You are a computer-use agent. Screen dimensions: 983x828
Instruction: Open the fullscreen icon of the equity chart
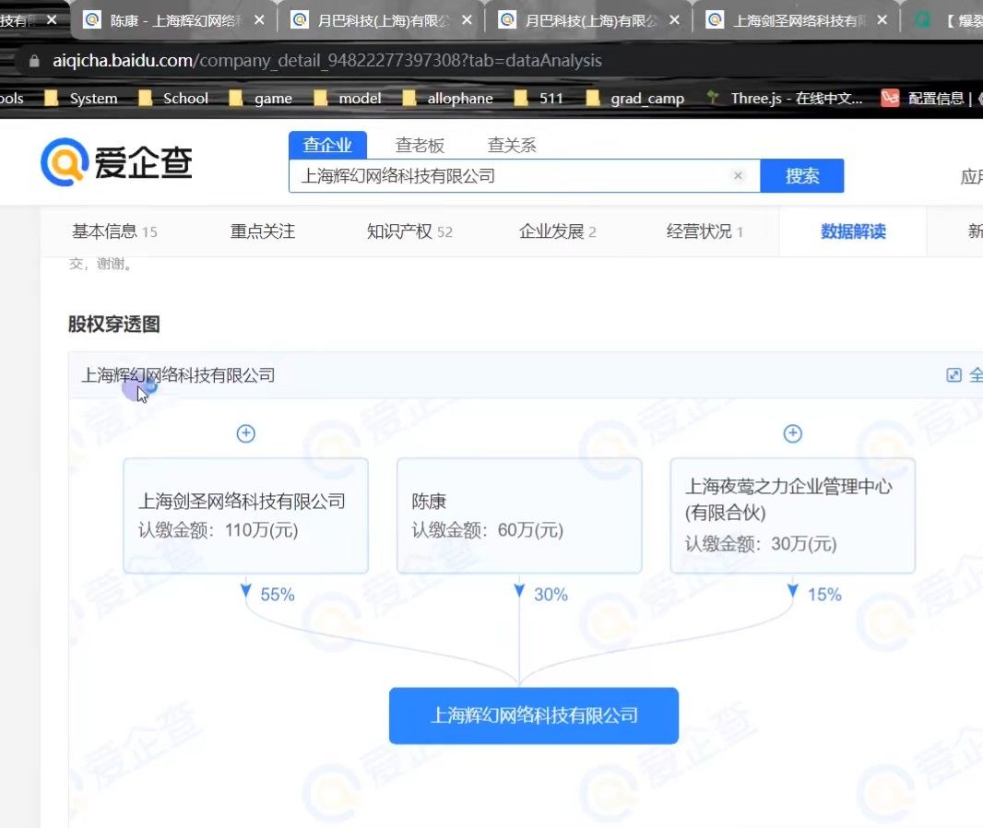point(953,375)
